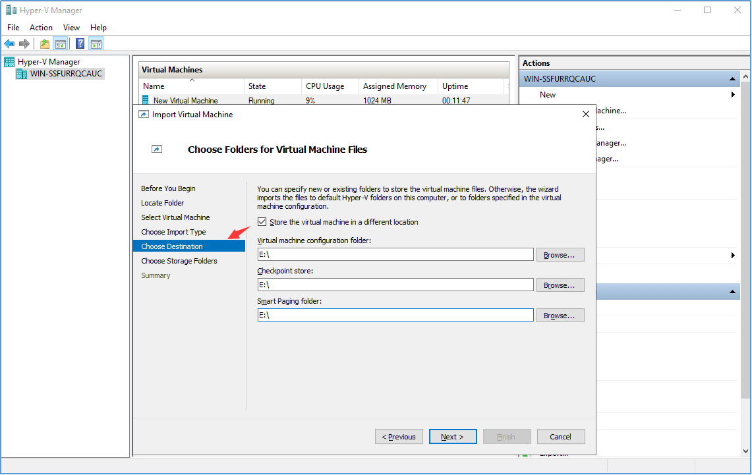Screen dimensions: 752x475
Task: Browse for Smart Paging folder
Action: [x=560, y=316]
